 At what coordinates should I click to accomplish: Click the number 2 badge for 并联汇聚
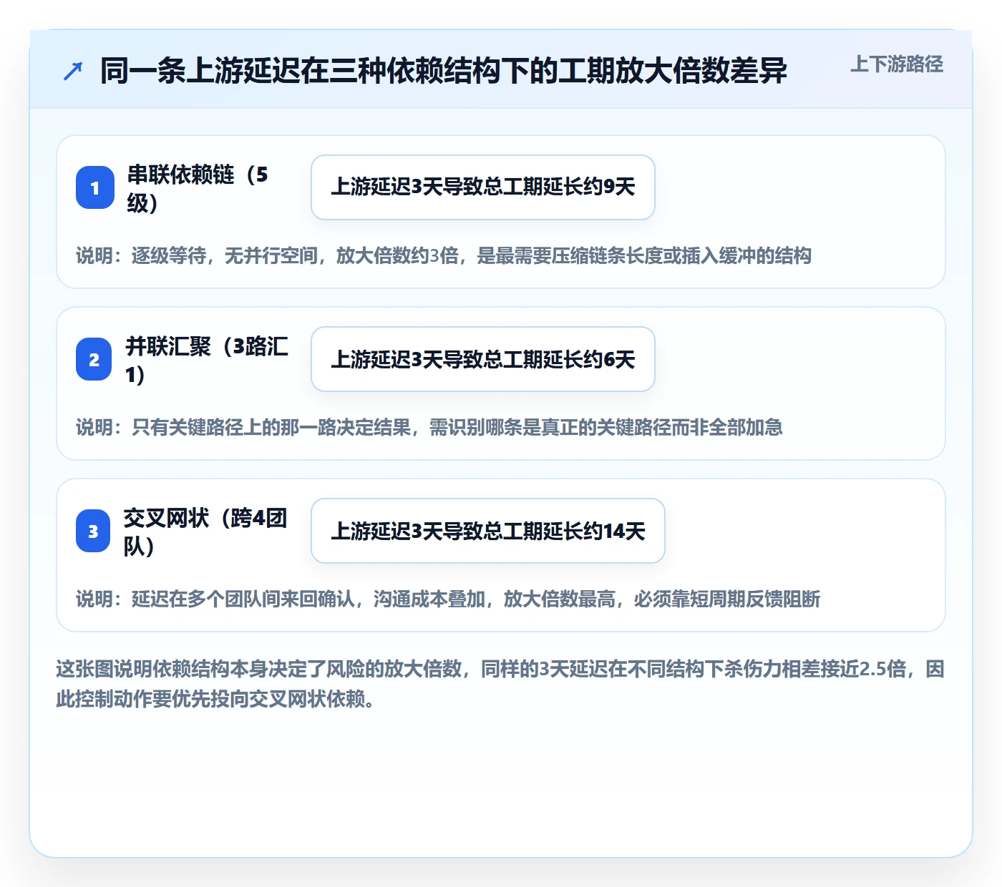(x=94, y=359)
